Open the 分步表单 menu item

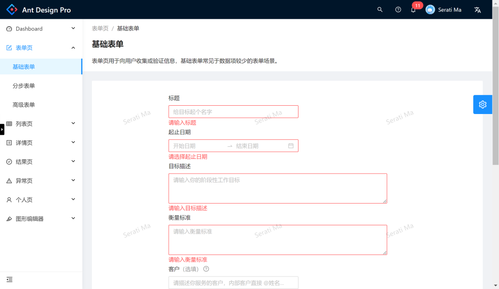(x=41, y=86)
